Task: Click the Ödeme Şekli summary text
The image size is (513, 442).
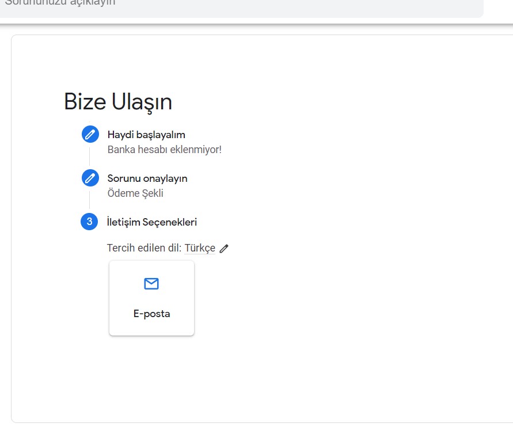Action: coord(135,193)
